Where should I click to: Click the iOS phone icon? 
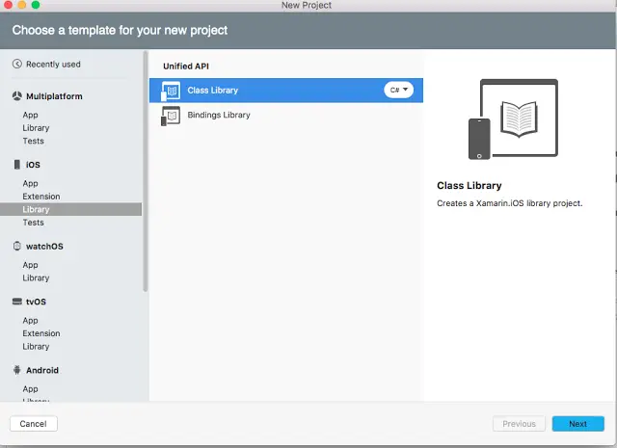click(17, 165)
